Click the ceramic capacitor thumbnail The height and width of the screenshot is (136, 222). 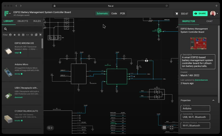click(8, 119)
